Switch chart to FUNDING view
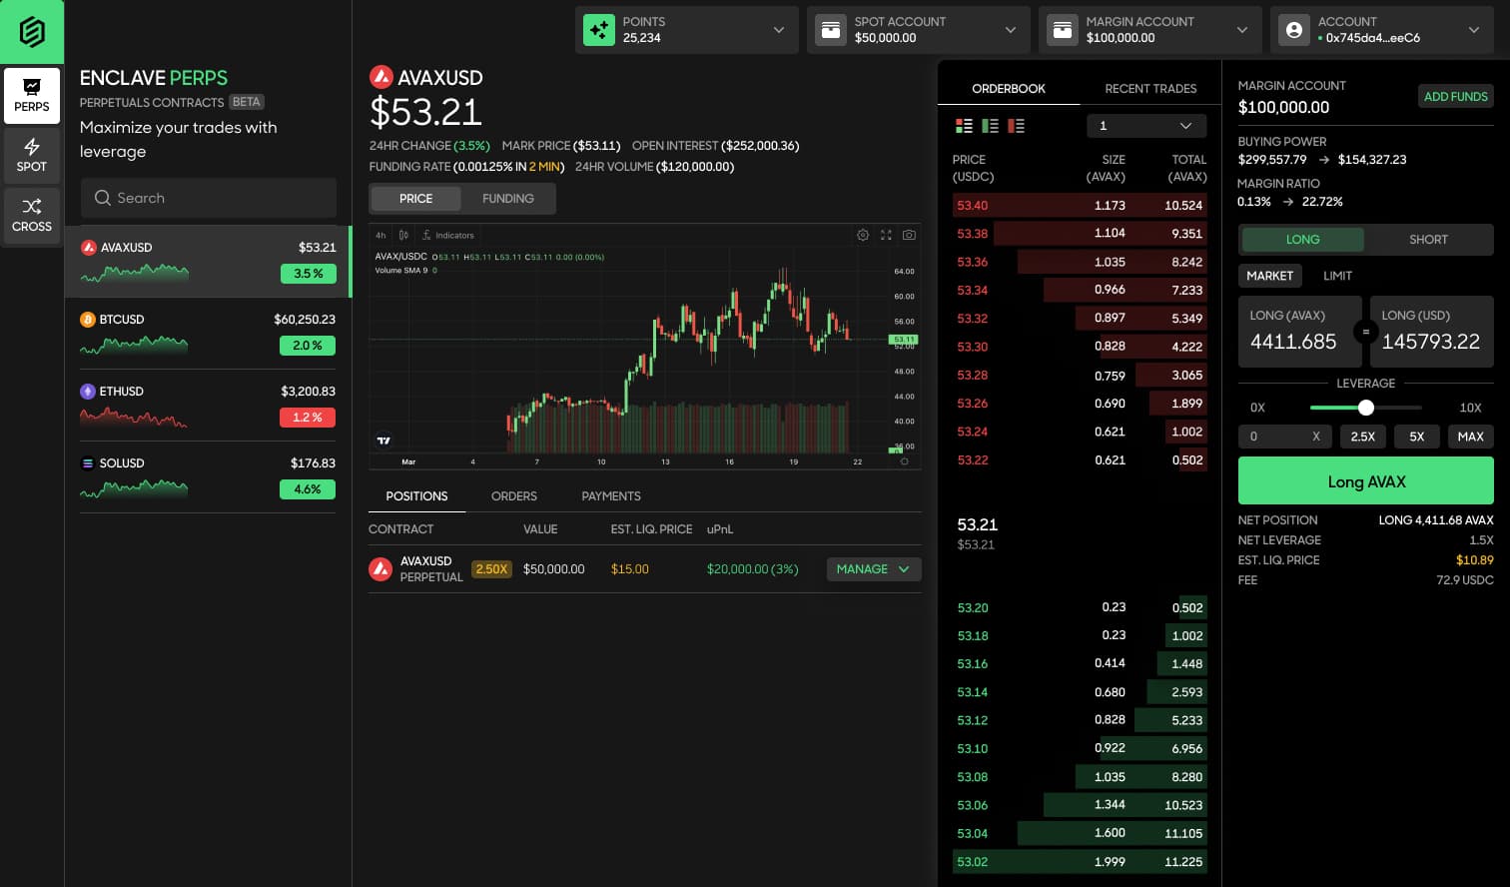Image resolution: width=1510 pixels, height=887 pixels. (x=507, y=199)
